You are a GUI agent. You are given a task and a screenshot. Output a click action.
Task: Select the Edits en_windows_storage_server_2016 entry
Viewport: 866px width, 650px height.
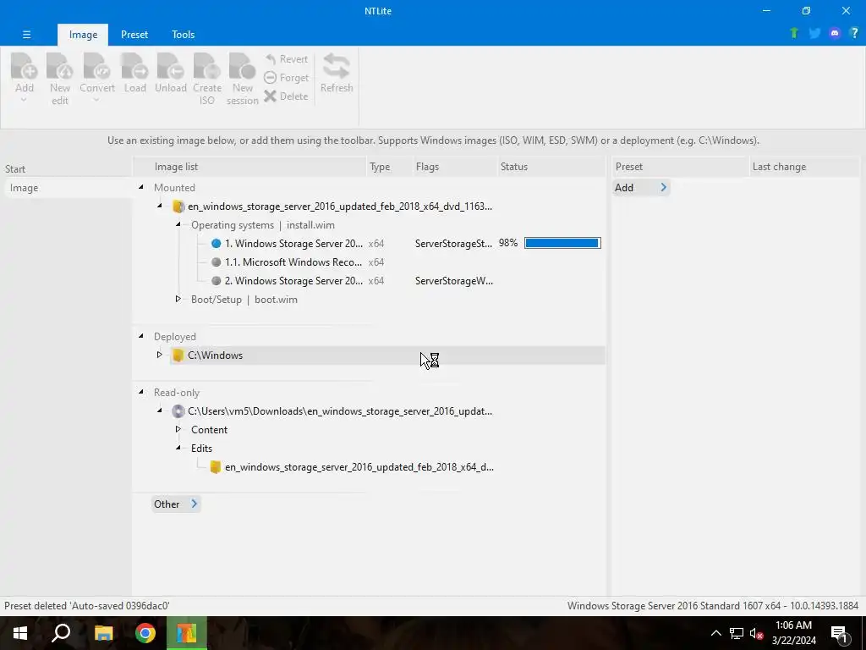point(359,467)
